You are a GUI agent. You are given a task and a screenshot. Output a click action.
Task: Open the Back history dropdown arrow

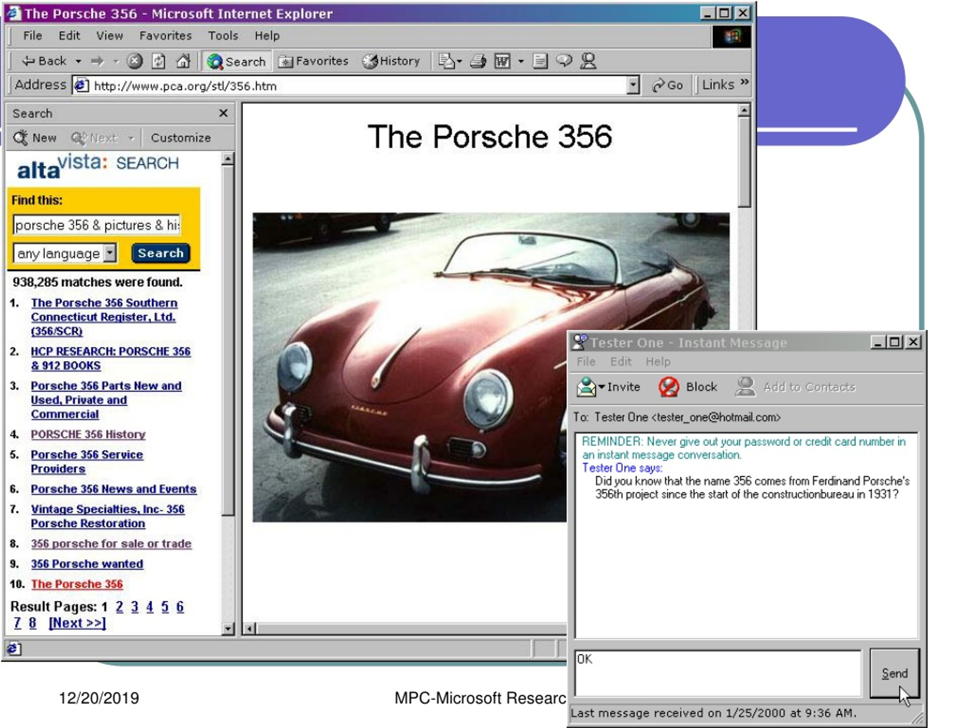(x=78, y=61)
